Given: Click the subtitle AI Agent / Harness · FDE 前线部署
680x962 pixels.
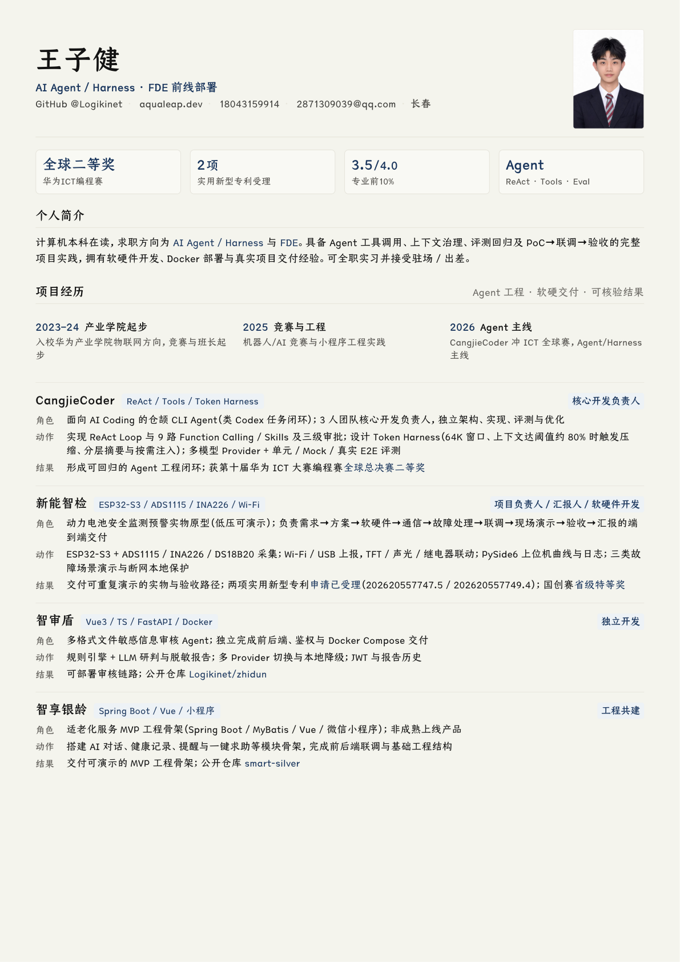Looking at the screenshot, I should 126,87.
